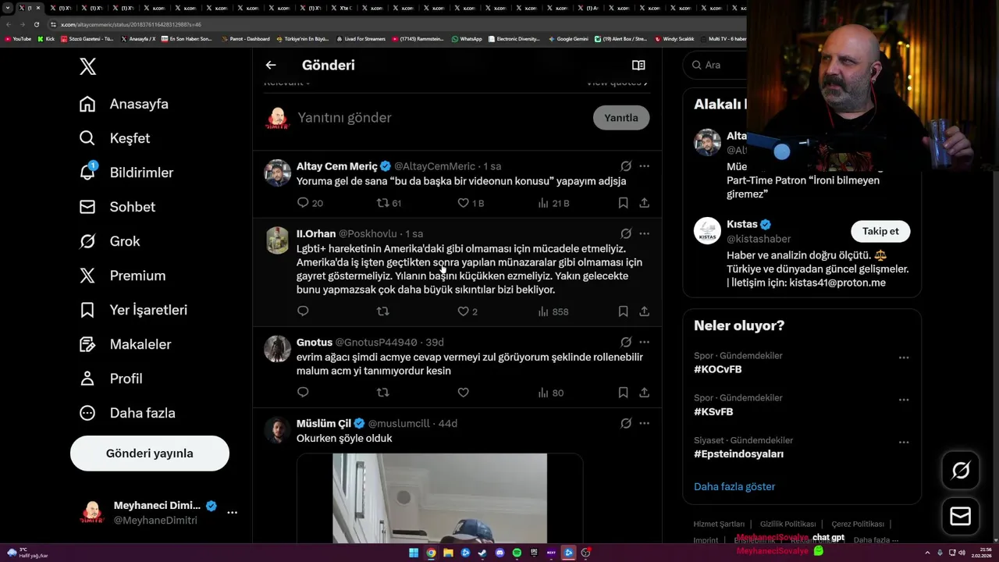Share Altay Cem Meriç's comment
The image size is (999, 562).
pos(644,203)
